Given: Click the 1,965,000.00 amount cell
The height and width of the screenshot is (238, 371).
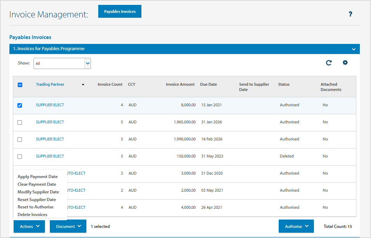Looking at the screenshot, I should tap(185, 122).
